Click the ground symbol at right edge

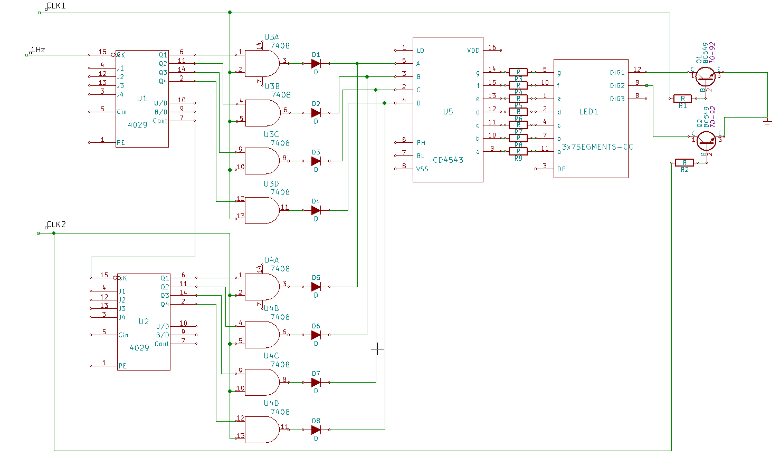(x=767, y=121)
